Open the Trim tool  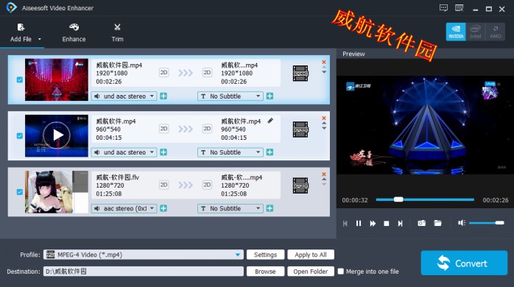(x=117, y=33)
